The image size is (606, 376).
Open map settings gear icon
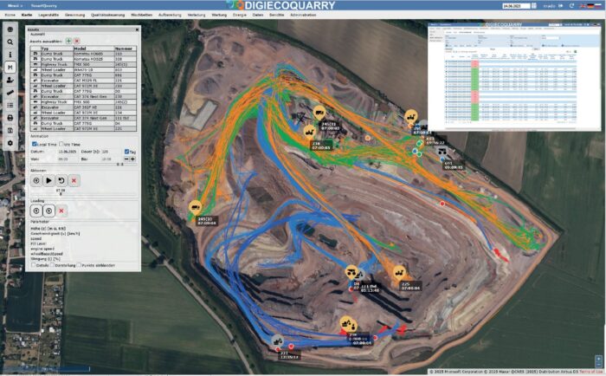(10, 143)
